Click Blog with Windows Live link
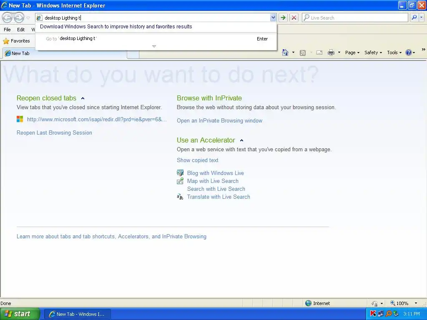Screen dimensions: 427x320 pyautogui.click(x=216, y=173)
